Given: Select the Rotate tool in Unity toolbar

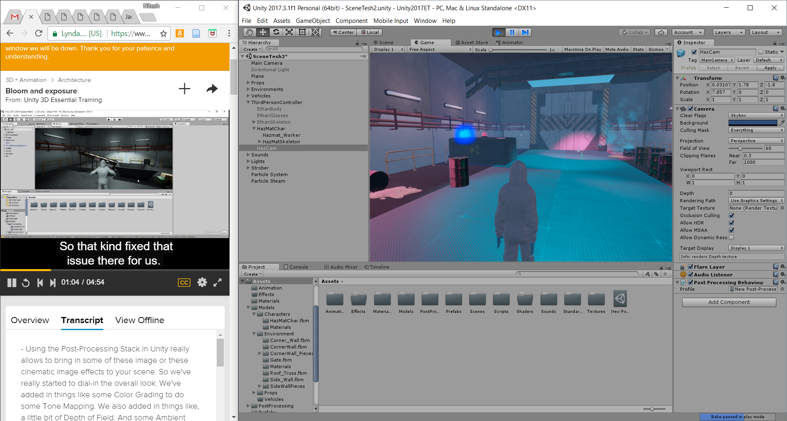Looking at the screenshot, I should click(x=276, y=32).
